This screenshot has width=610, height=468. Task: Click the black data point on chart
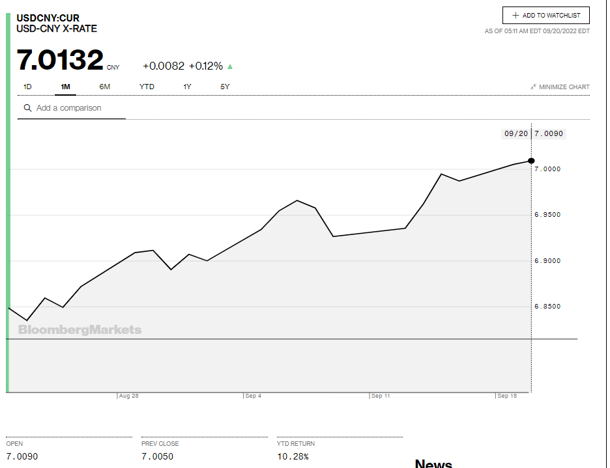click(x=531, y=161)
